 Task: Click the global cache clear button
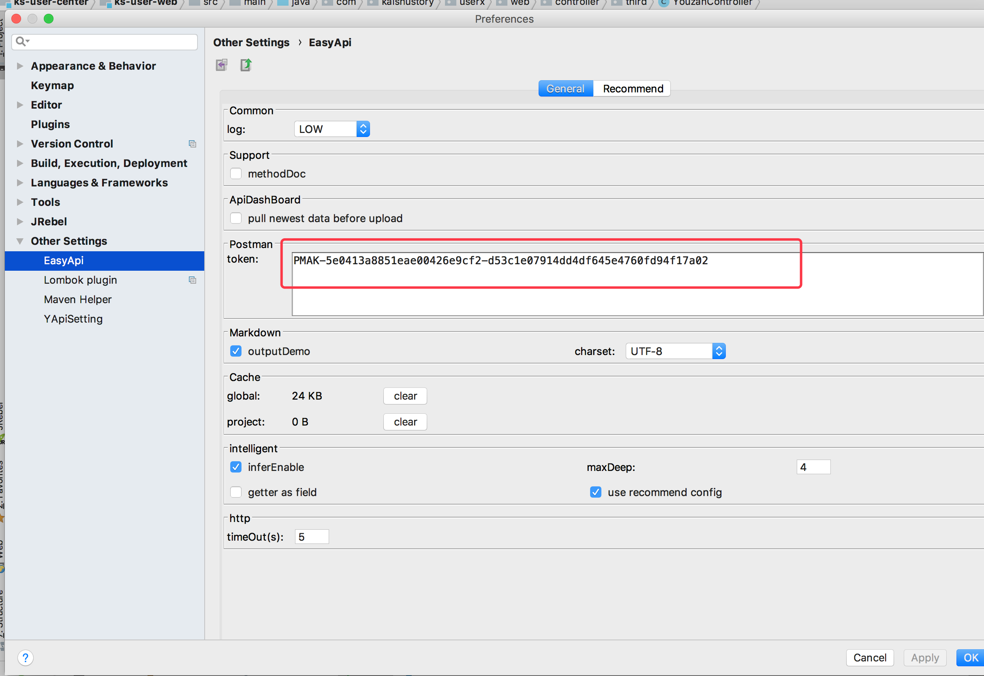click(x=405, y=396)
